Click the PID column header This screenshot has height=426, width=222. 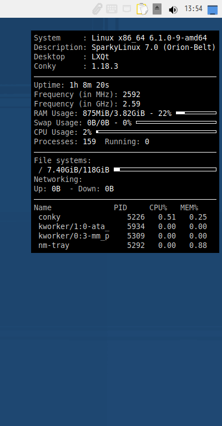pyautogui.click(x=120, y=208)
